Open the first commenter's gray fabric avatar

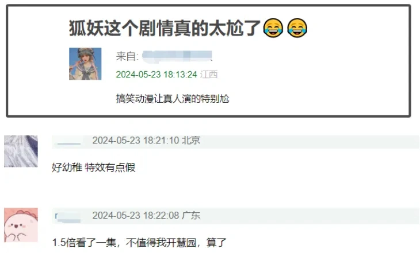point(21,151)
